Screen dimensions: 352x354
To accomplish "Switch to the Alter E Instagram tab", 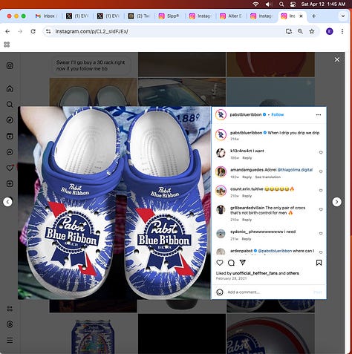I will pos(231,16).
